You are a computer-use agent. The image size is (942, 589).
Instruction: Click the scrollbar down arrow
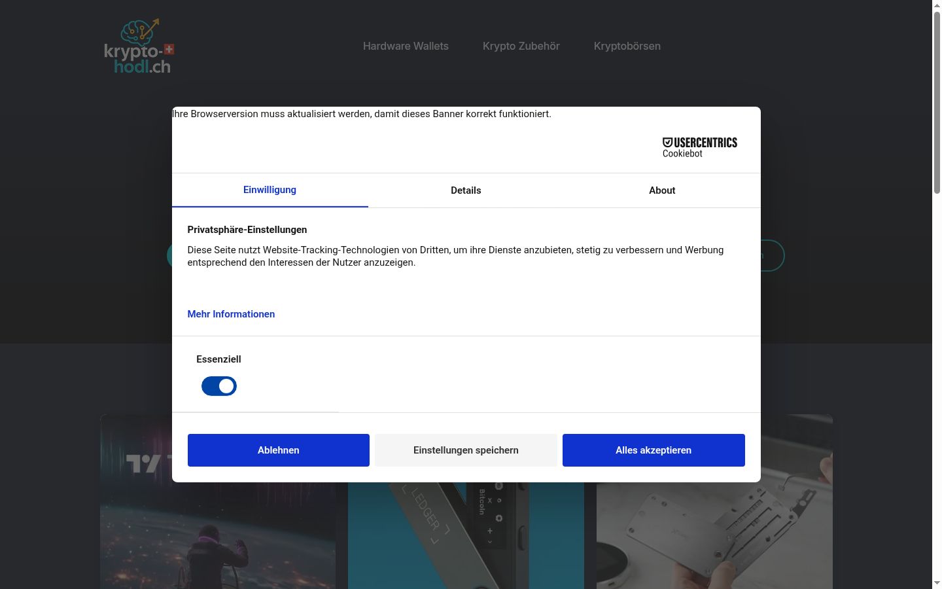point(937,583)
